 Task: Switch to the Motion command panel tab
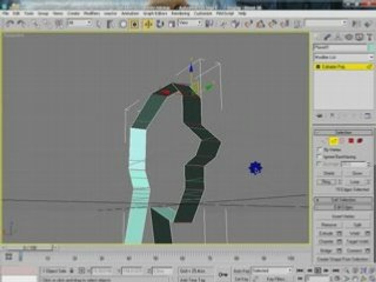(349, 37)
